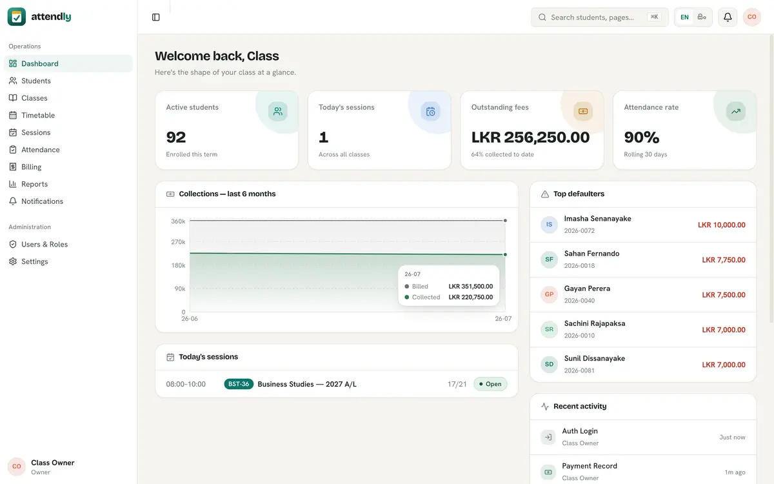Click the Users & Roles shield icon

[x=13, y=244]
